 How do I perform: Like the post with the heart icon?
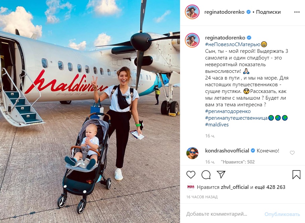point(191,175)
